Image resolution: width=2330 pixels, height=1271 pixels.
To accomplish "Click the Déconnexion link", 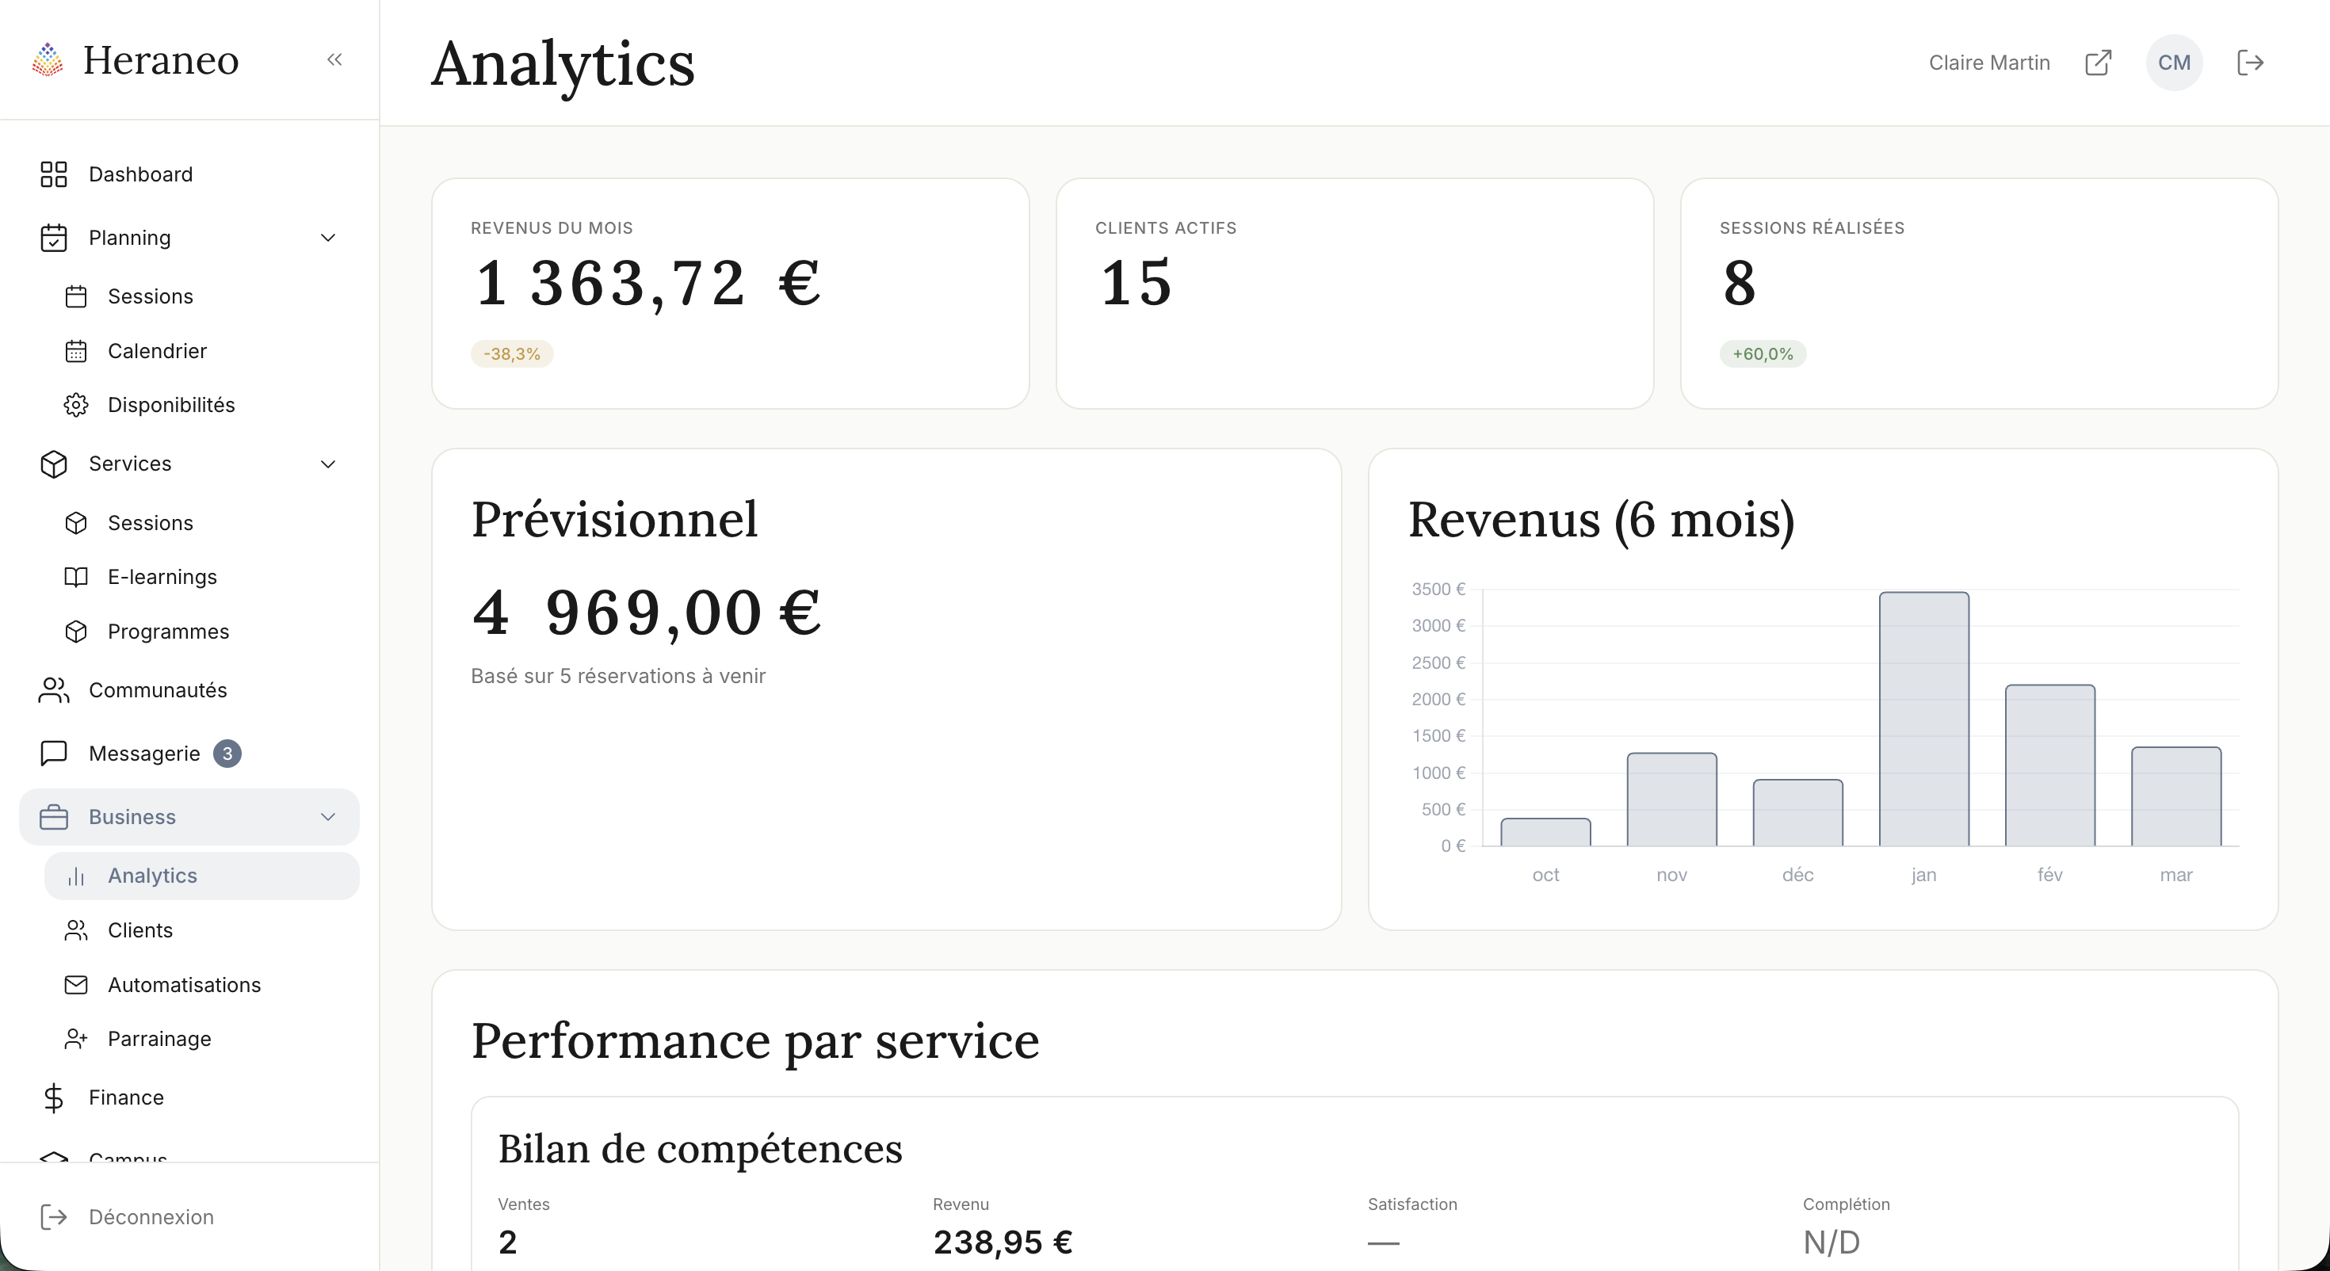I will [151, 1218].
